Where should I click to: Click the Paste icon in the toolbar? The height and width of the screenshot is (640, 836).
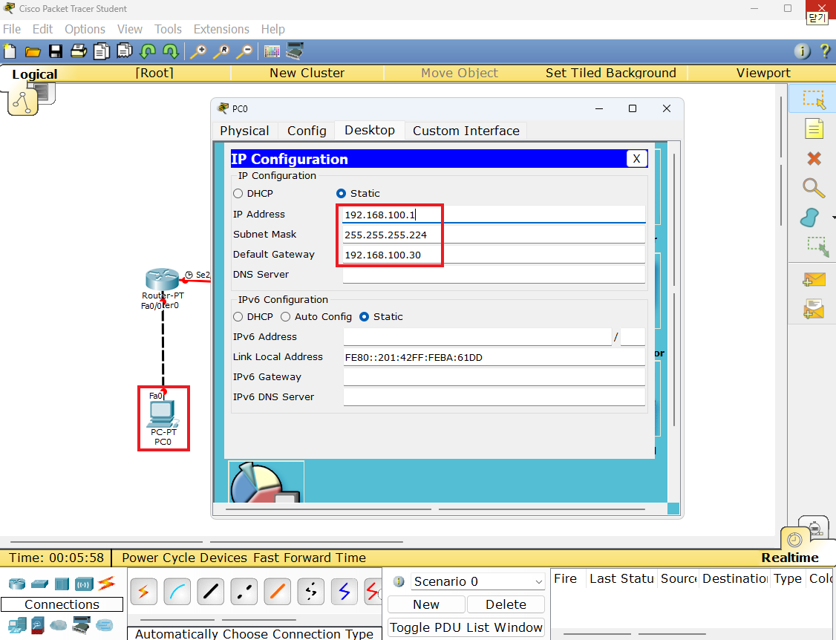(x=124, y=51)
